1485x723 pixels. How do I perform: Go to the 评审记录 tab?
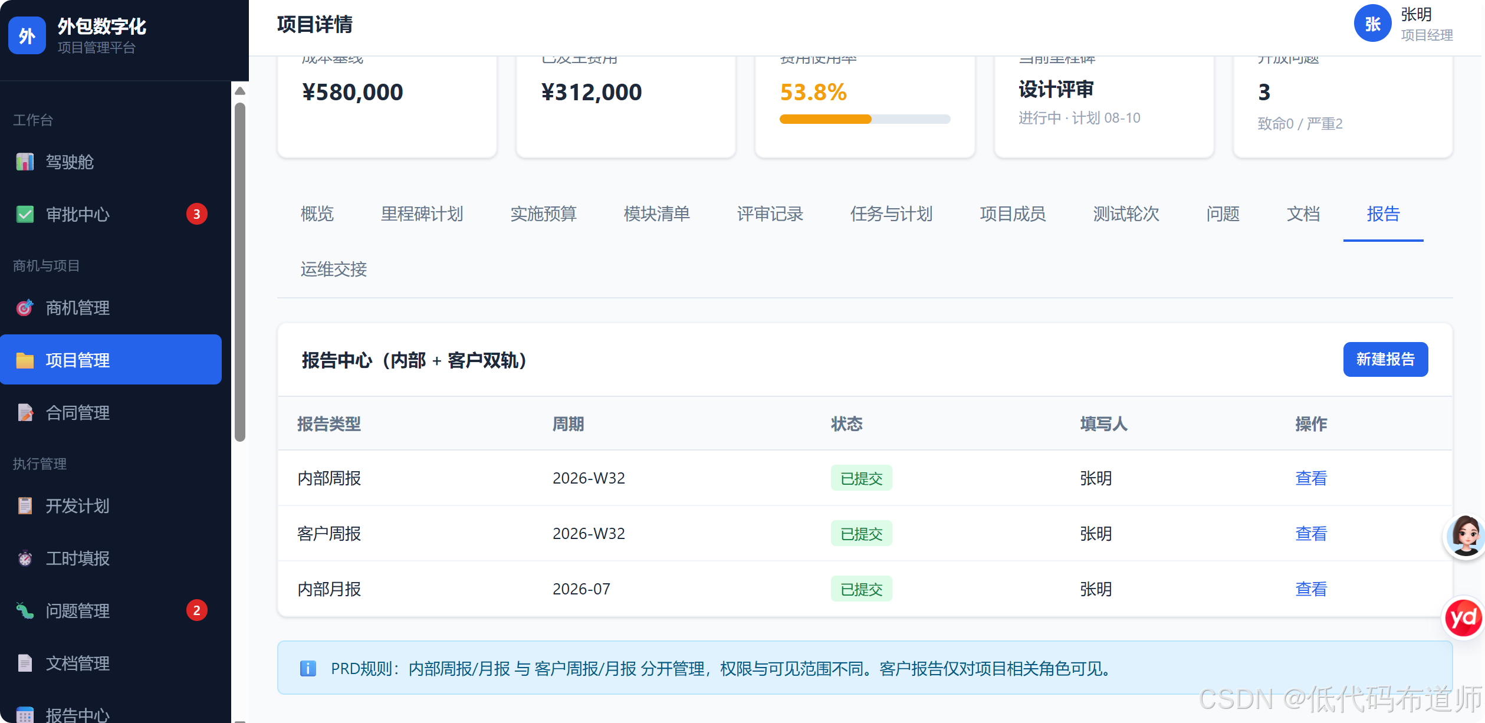click(770, 213)
